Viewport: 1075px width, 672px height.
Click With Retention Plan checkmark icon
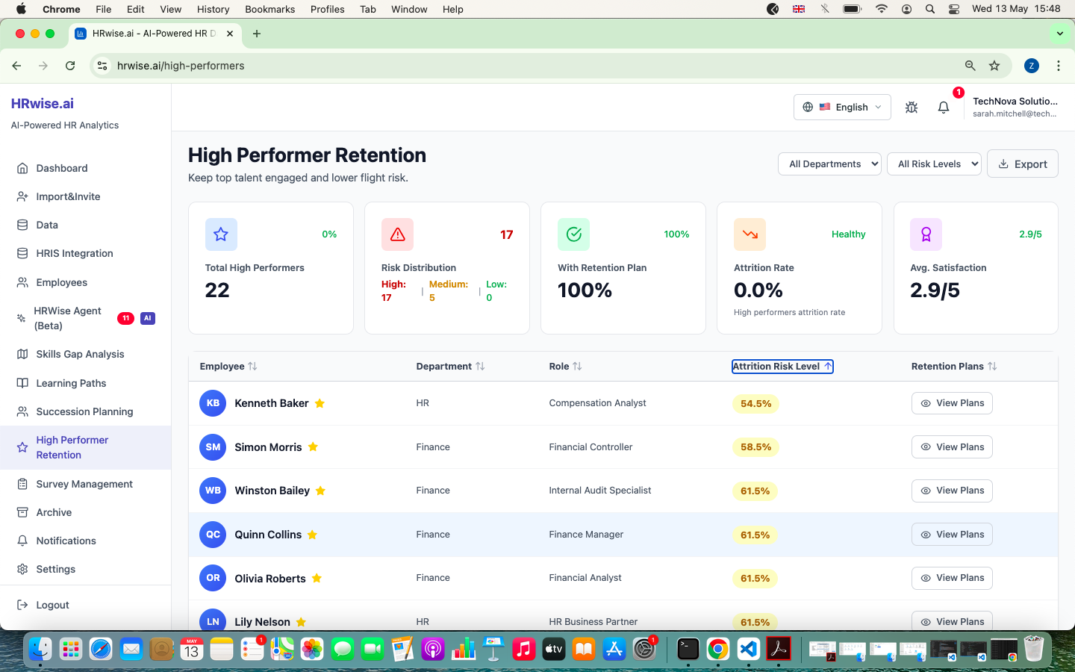573,234
